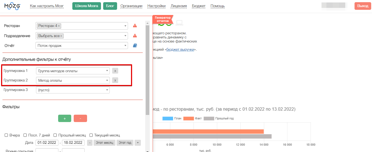Click the Выход logout button

[362, 6]
